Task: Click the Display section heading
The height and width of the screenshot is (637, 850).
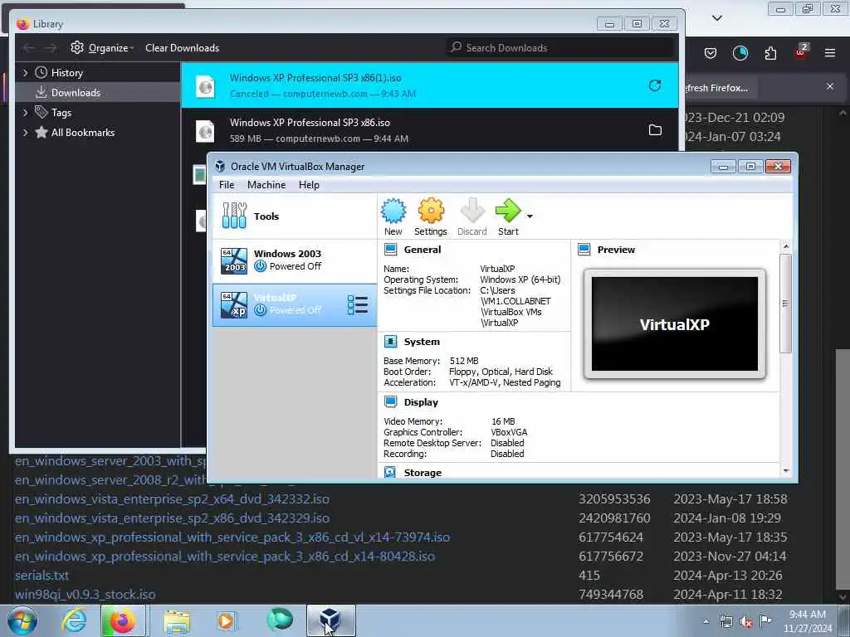Action: [x=421, y=402]
